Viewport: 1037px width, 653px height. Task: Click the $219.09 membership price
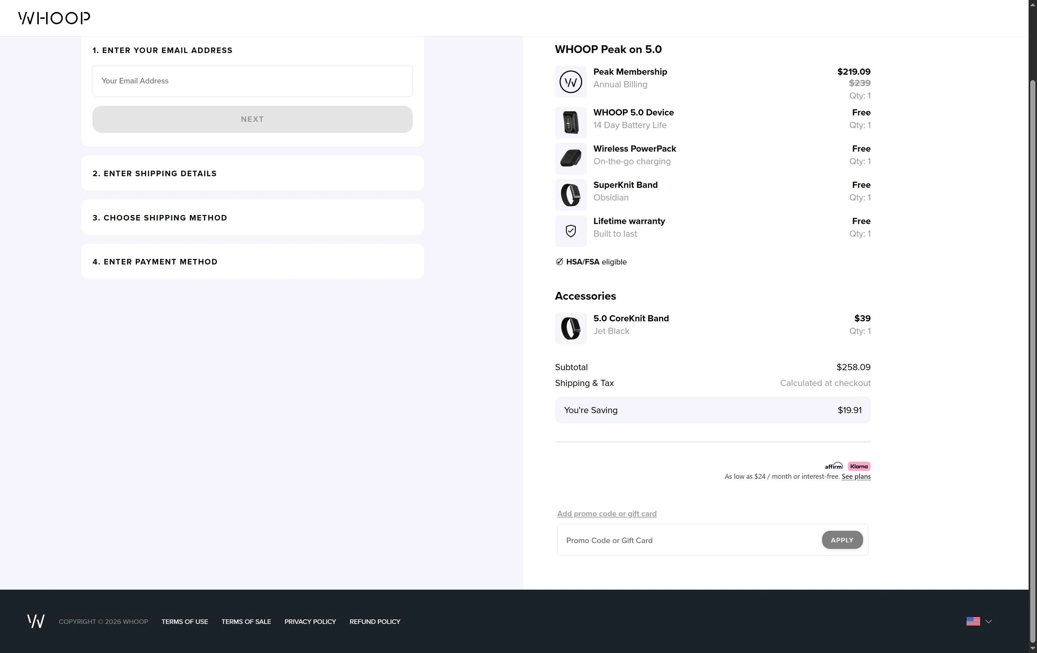[x=853, y=71]
